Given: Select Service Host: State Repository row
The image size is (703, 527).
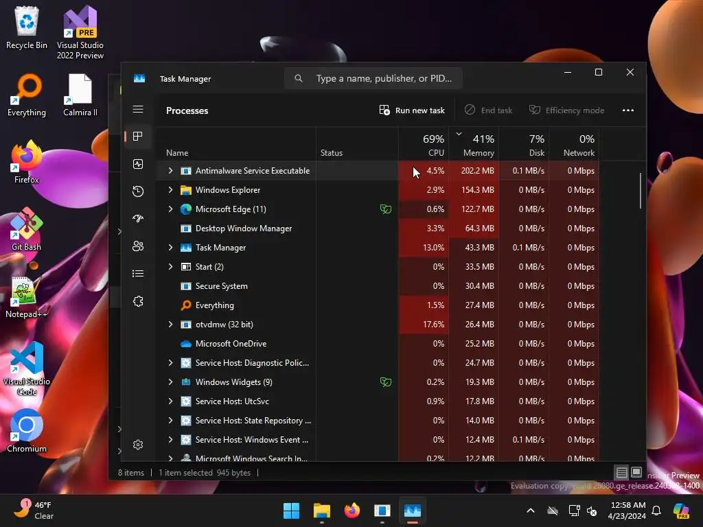Looking at the screenshot, I should click(x=378, y=421).
